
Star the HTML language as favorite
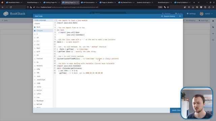[x=35, y=69]
